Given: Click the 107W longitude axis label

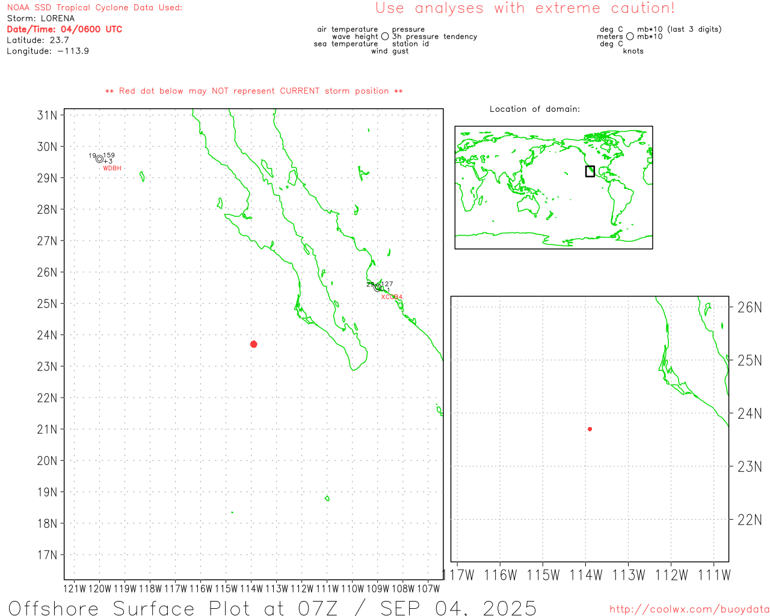Looking at the screenshot, I should point(428,589).
